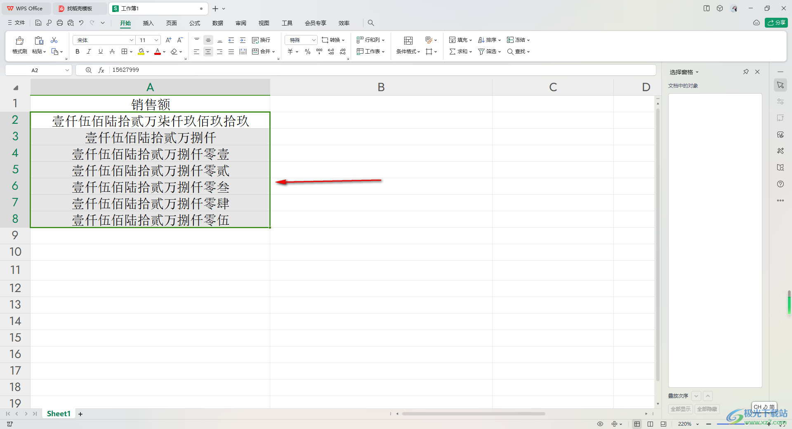This screenshot has height=429, width=792.
Task: Expand the Sum (求和) dropdown
Action: 471,52
